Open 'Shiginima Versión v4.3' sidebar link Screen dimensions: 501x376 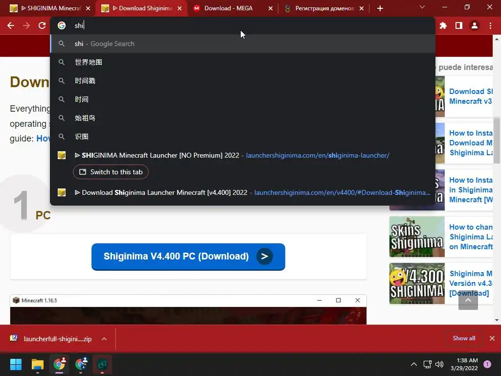(x=471, y=283)
